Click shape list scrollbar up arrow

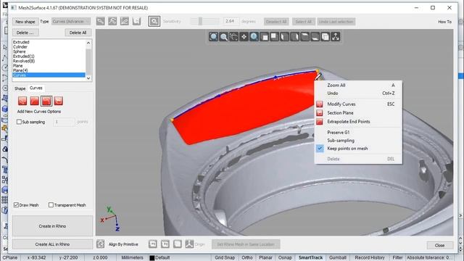point(88,43)
